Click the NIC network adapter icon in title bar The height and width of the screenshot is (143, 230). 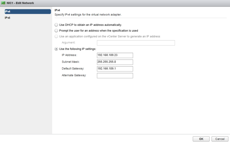click(3, 3)
